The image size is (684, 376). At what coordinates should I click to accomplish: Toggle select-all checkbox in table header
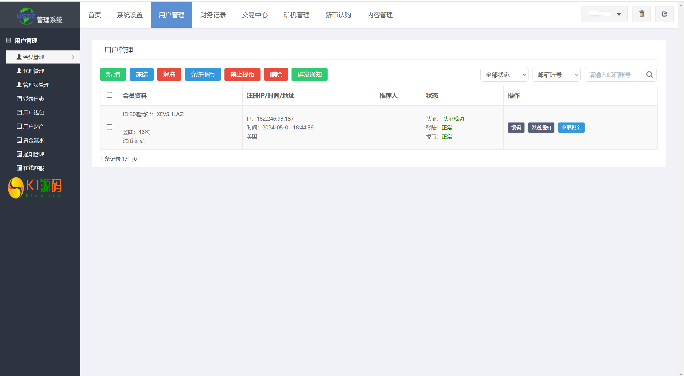pyautogui.click(x=109, y=95)
